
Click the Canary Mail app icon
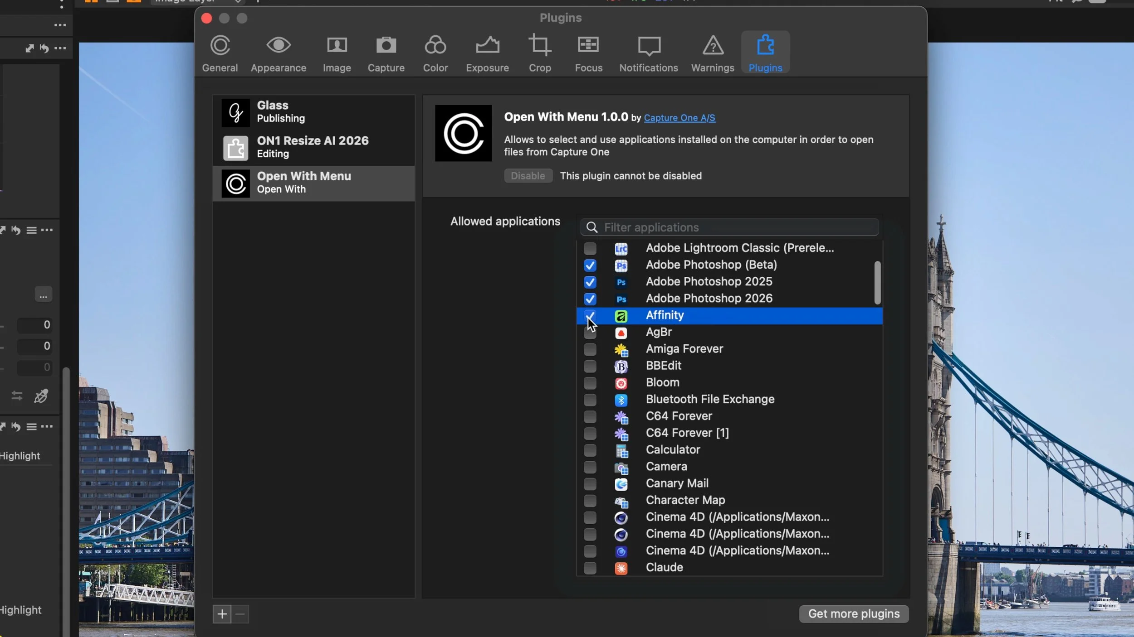click(x=621, y=484)
